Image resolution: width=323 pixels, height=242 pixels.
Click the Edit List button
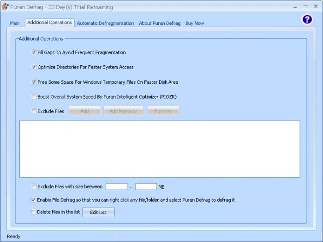98,212
